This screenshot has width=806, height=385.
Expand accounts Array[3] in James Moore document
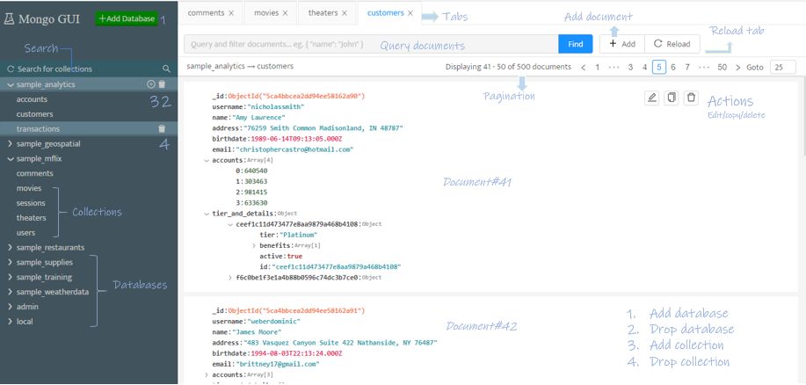click(x=207, y=375)
